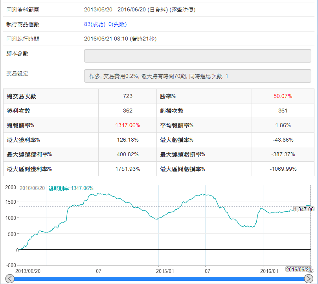Click the 總報酬率 legend label in chart

(x=71, y=188)
